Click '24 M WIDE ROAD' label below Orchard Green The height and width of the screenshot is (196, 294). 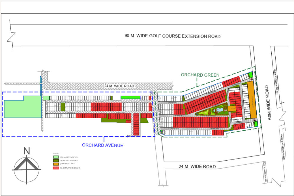pos(197,166)
